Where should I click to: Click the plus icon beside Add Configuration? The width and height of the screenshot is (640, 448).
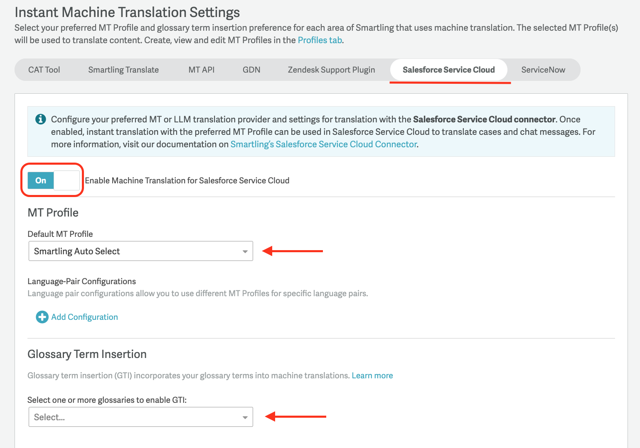pyautogui.click(x=42, y=317)
